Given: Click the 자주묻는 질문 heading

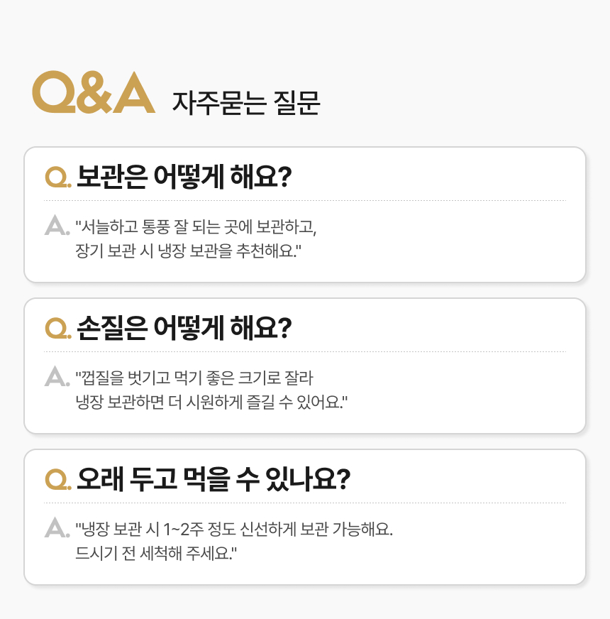Looking at the screenshot, I should point(246,103).
